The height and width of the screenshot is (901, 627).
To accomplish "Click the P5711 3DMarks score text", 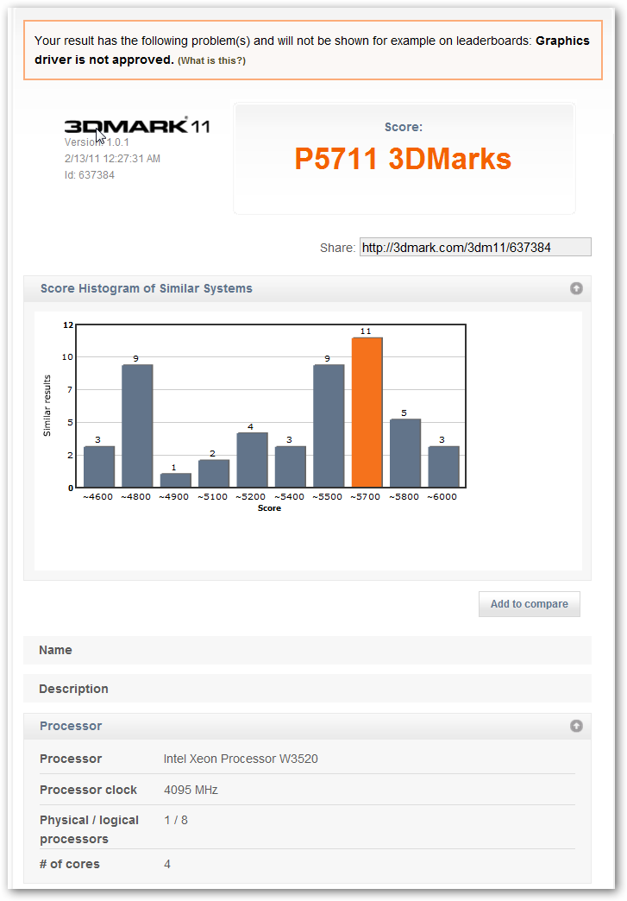I will 403,159.
